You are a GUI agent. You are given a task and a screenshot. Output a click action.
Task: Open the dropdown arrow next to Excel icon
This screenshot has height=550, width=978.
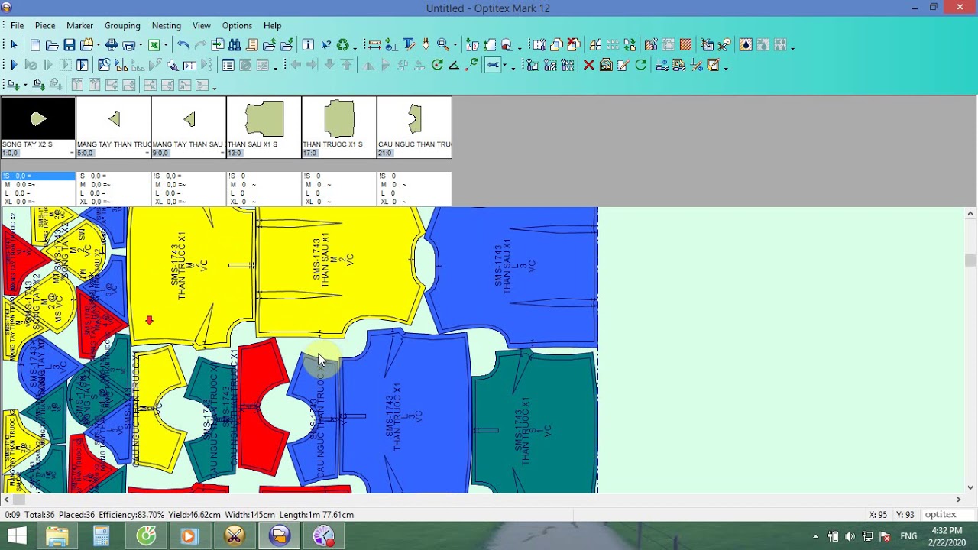click(165, 46)
